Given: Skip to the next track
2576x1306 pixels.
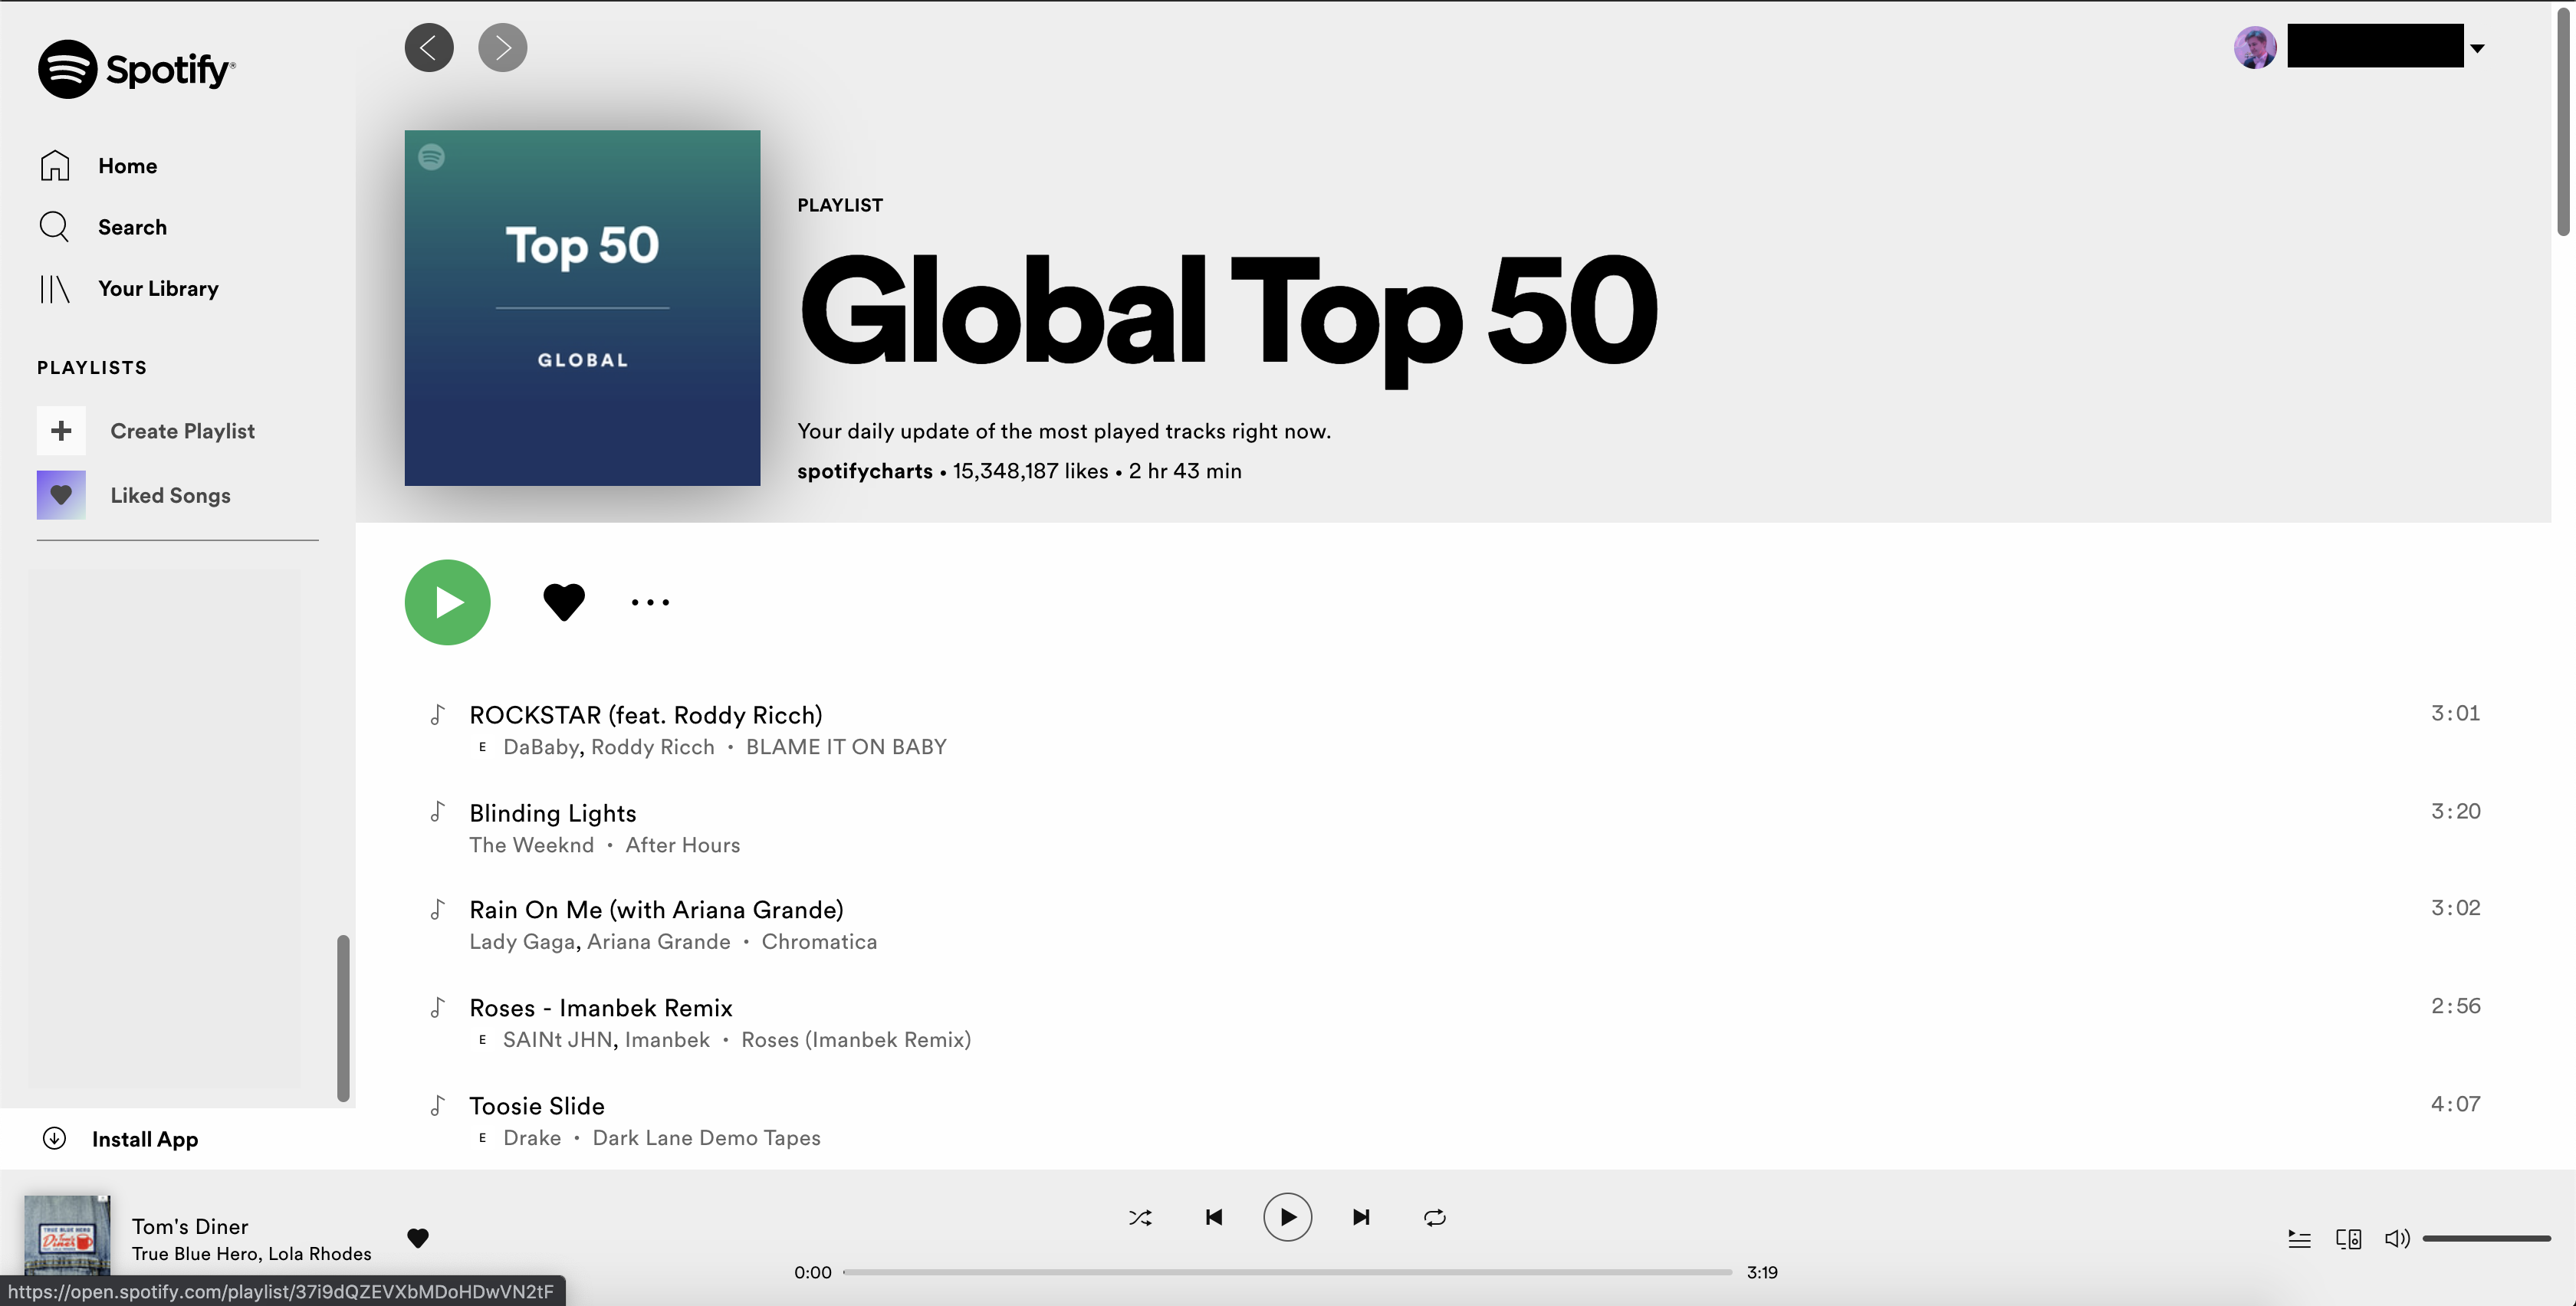Looking at the screenshot, I should click(1361, 1217).
